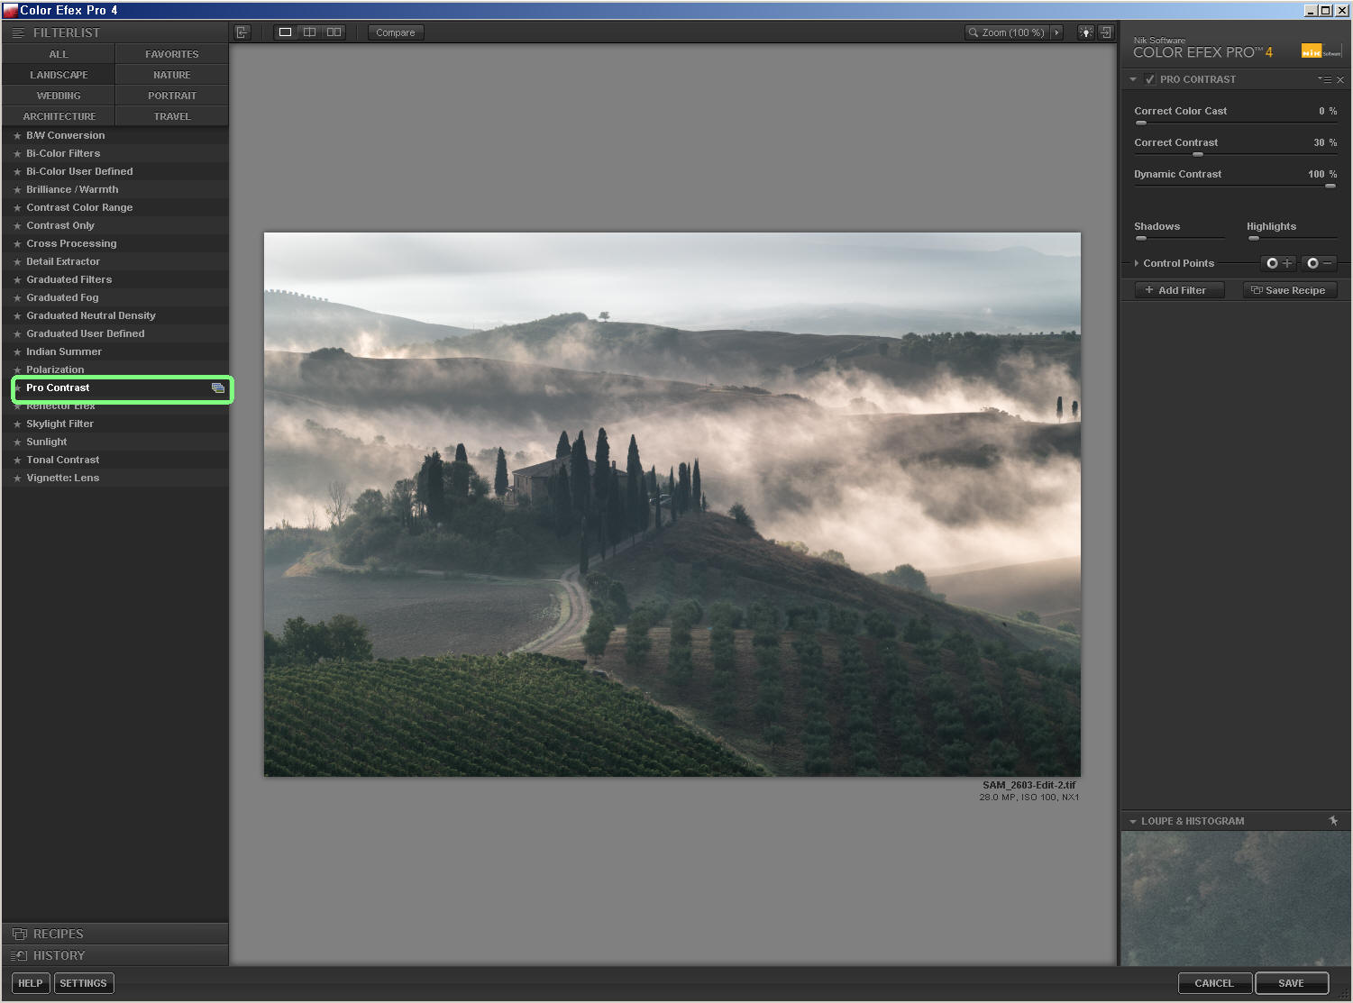Screen dimensions: 1353x1003
Task: Uncheck the Pro Contrast filter checkbox
Action: click(1149, 79)
